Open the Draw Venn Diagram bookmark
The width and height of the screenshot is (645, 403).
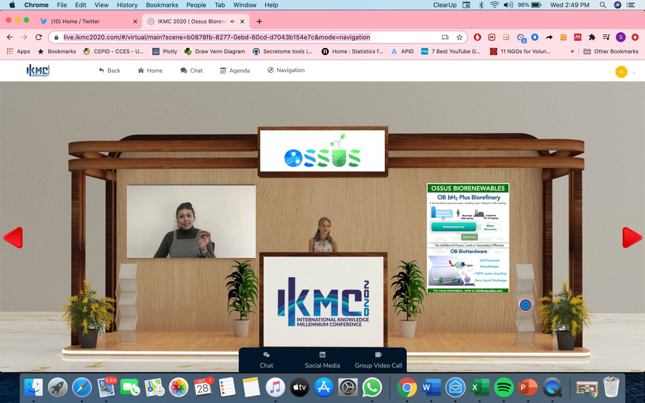click(214, 52)
